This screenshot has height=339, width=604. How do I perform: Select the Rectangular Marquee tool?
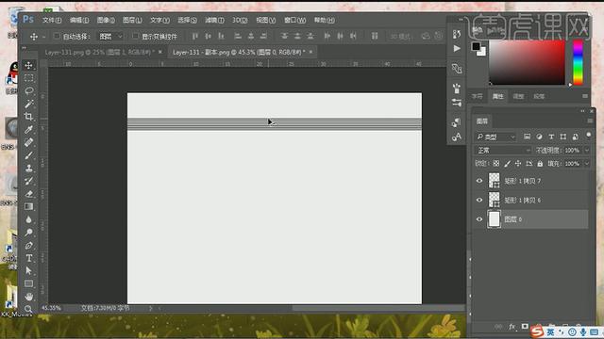click(x=29, y=78)
